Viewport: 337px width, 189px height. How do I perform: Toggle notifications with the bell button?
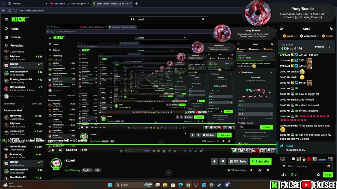pos(214,161)
